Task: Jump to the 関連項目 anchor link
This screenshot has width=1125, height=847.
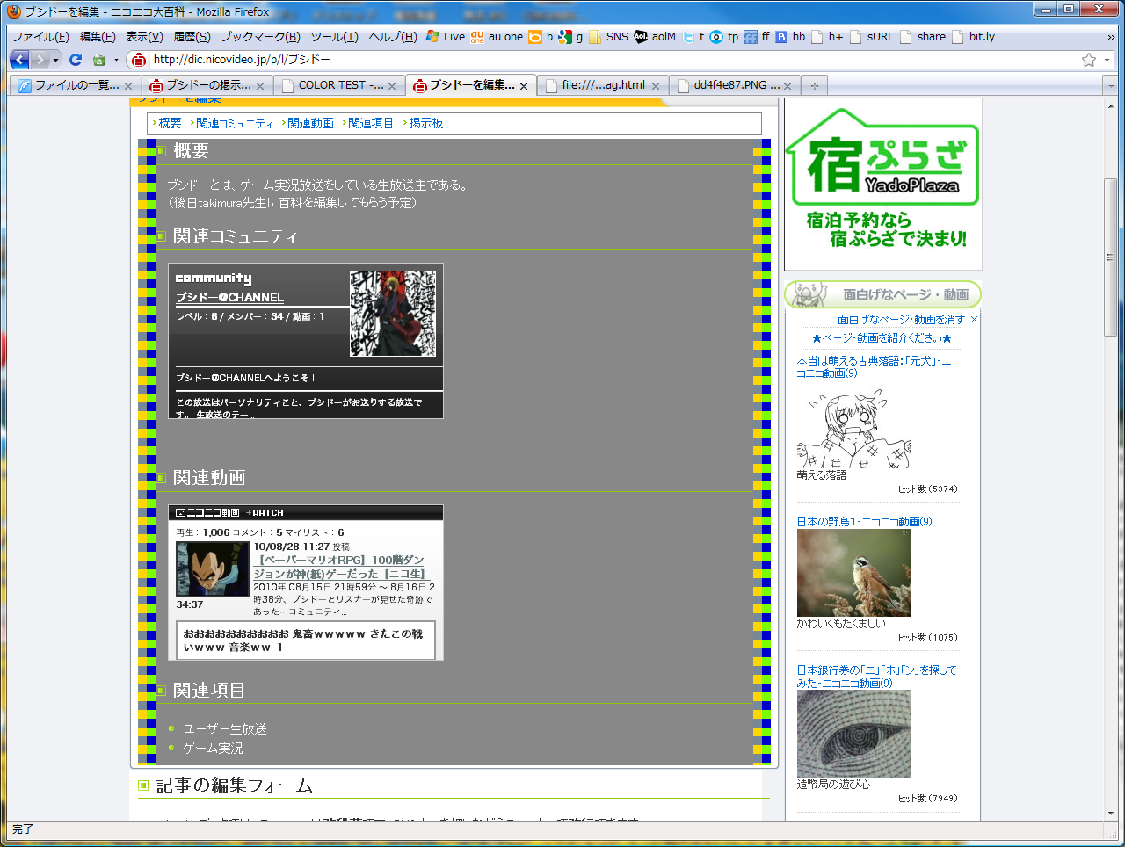Action: (371, 123)
